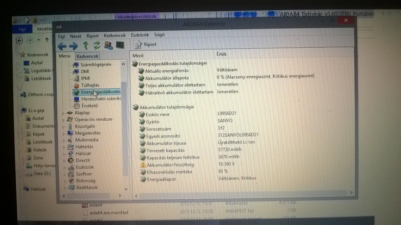Select Érzékelő tree item

click(90, 106)
